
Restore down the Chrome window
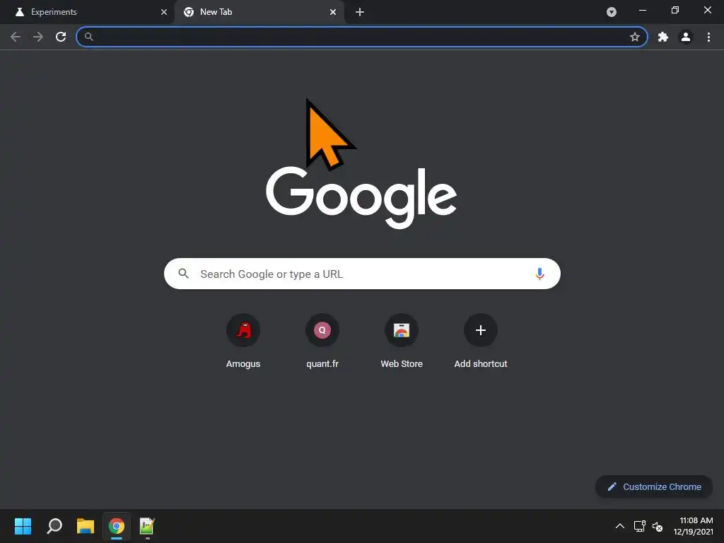[675, 10]
